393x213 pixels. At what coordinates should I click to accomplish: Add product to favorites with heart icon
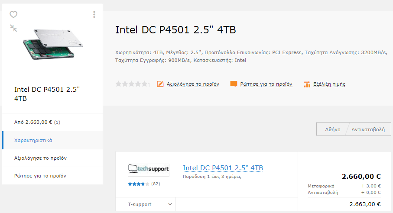(x=13, y=15)
